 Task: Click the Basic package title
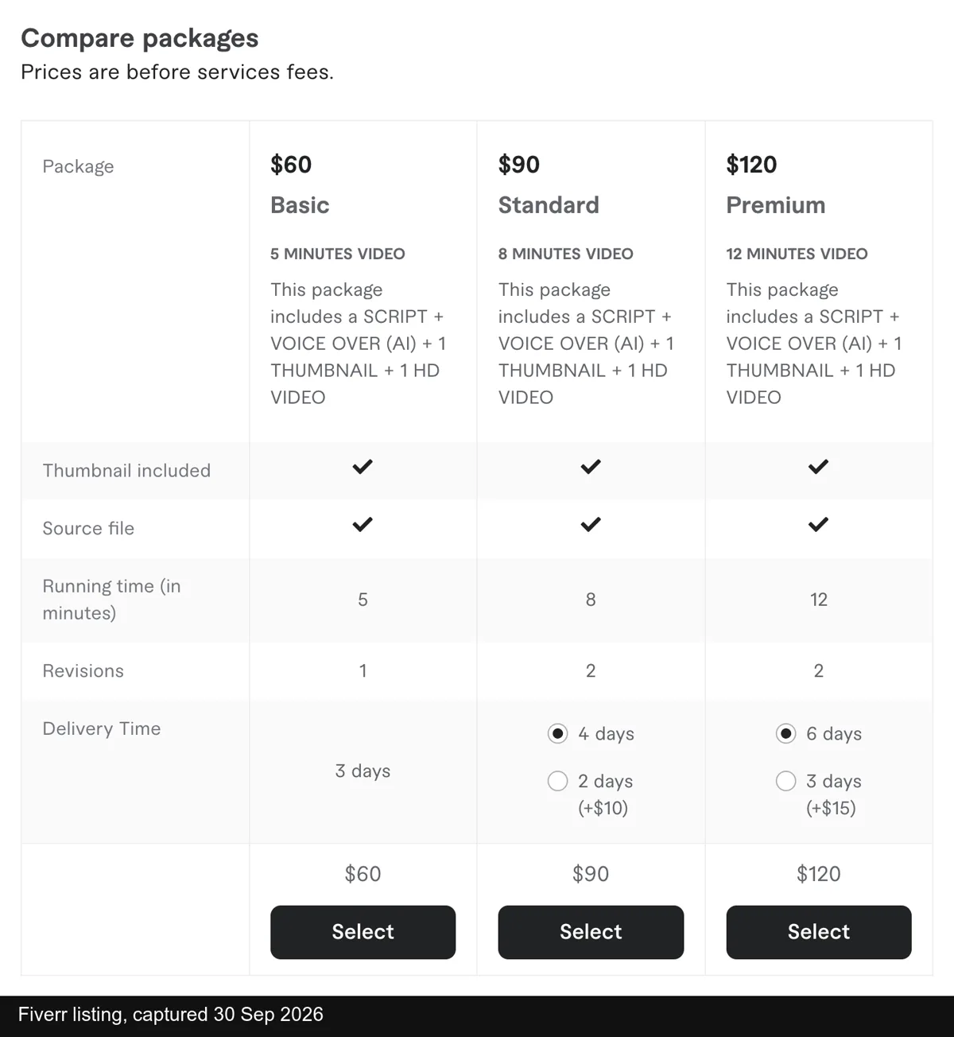pos(300,205)
